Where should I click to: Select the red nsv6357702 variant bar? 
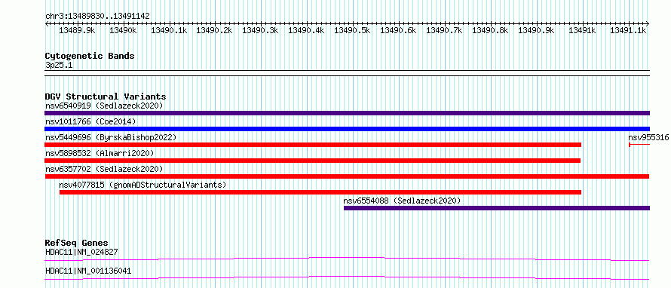click(x=347, y=176)
